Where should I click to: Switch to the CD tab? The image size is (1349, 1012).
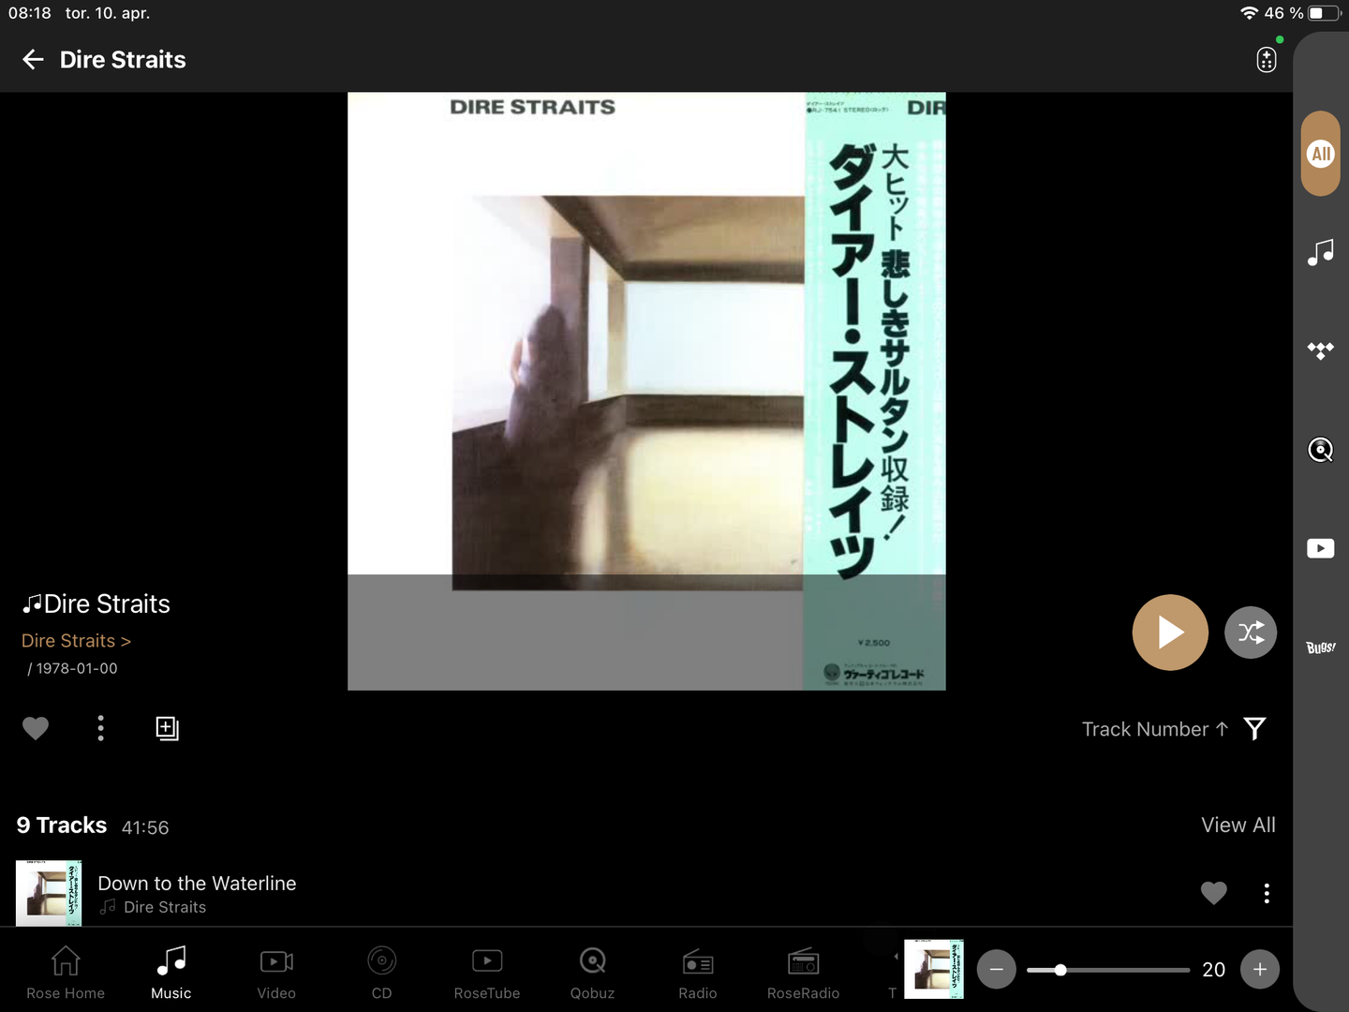pyautogui.click(x=382, y=972)
